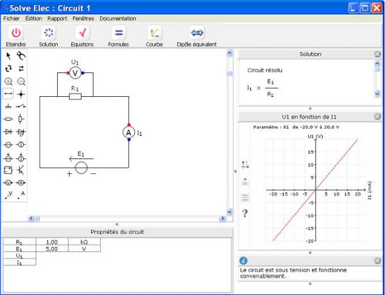Click the blue info icon

point(243,260)
